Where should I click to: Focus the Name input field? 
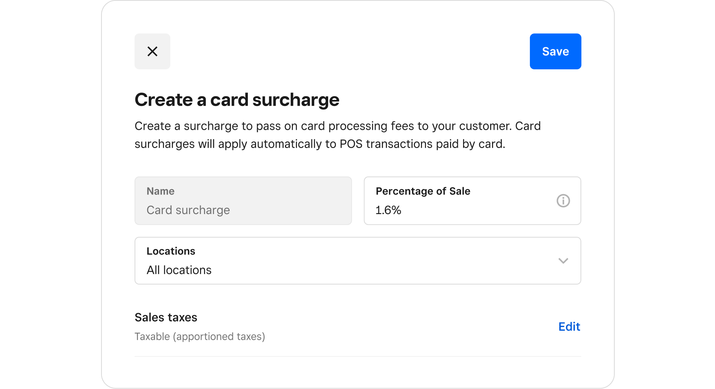[243, 201]
